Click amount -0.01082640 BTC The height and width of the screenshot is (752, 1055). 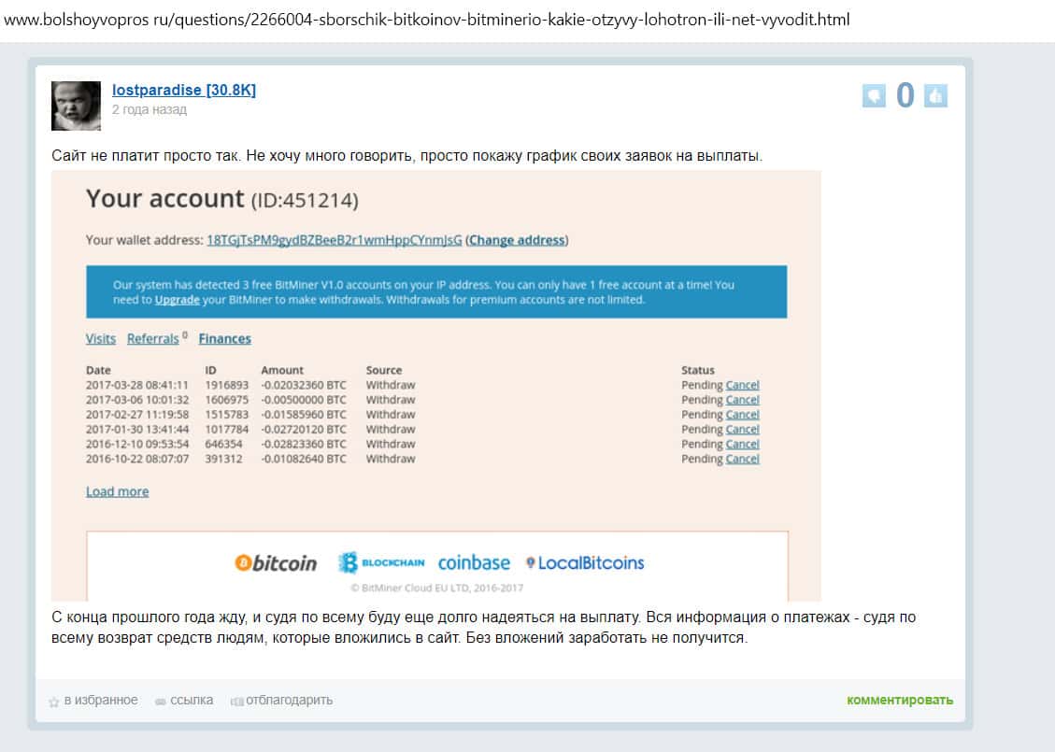click(304, 460)
